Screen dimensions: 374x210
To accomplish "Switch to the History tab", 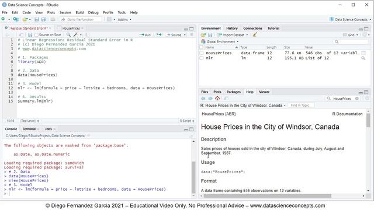I will click(x=232, y=28).
